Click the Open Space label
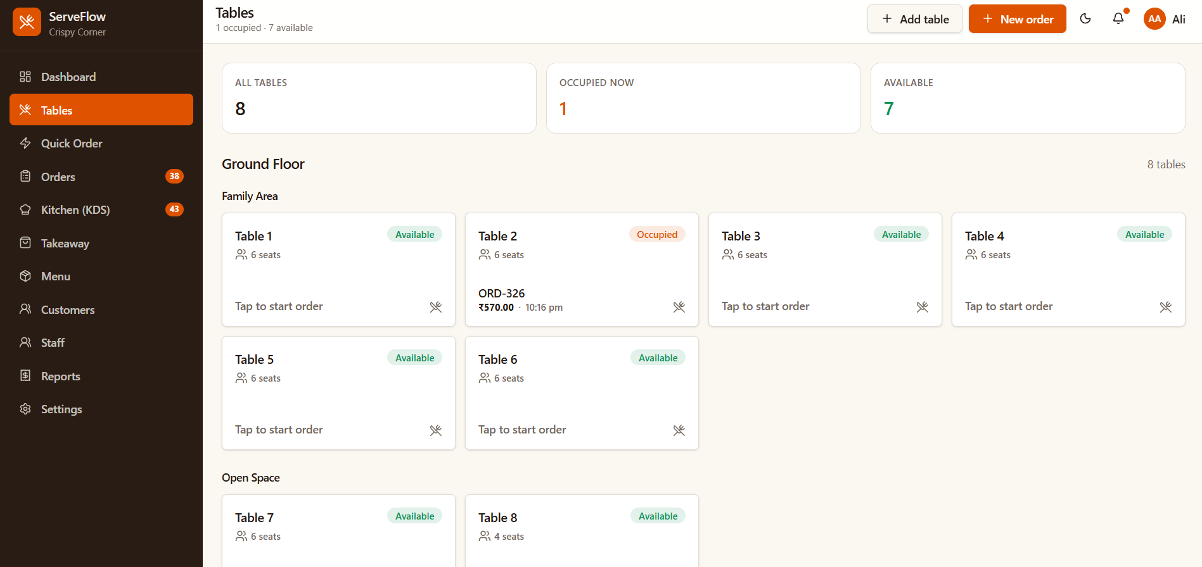 click(250, 478)
